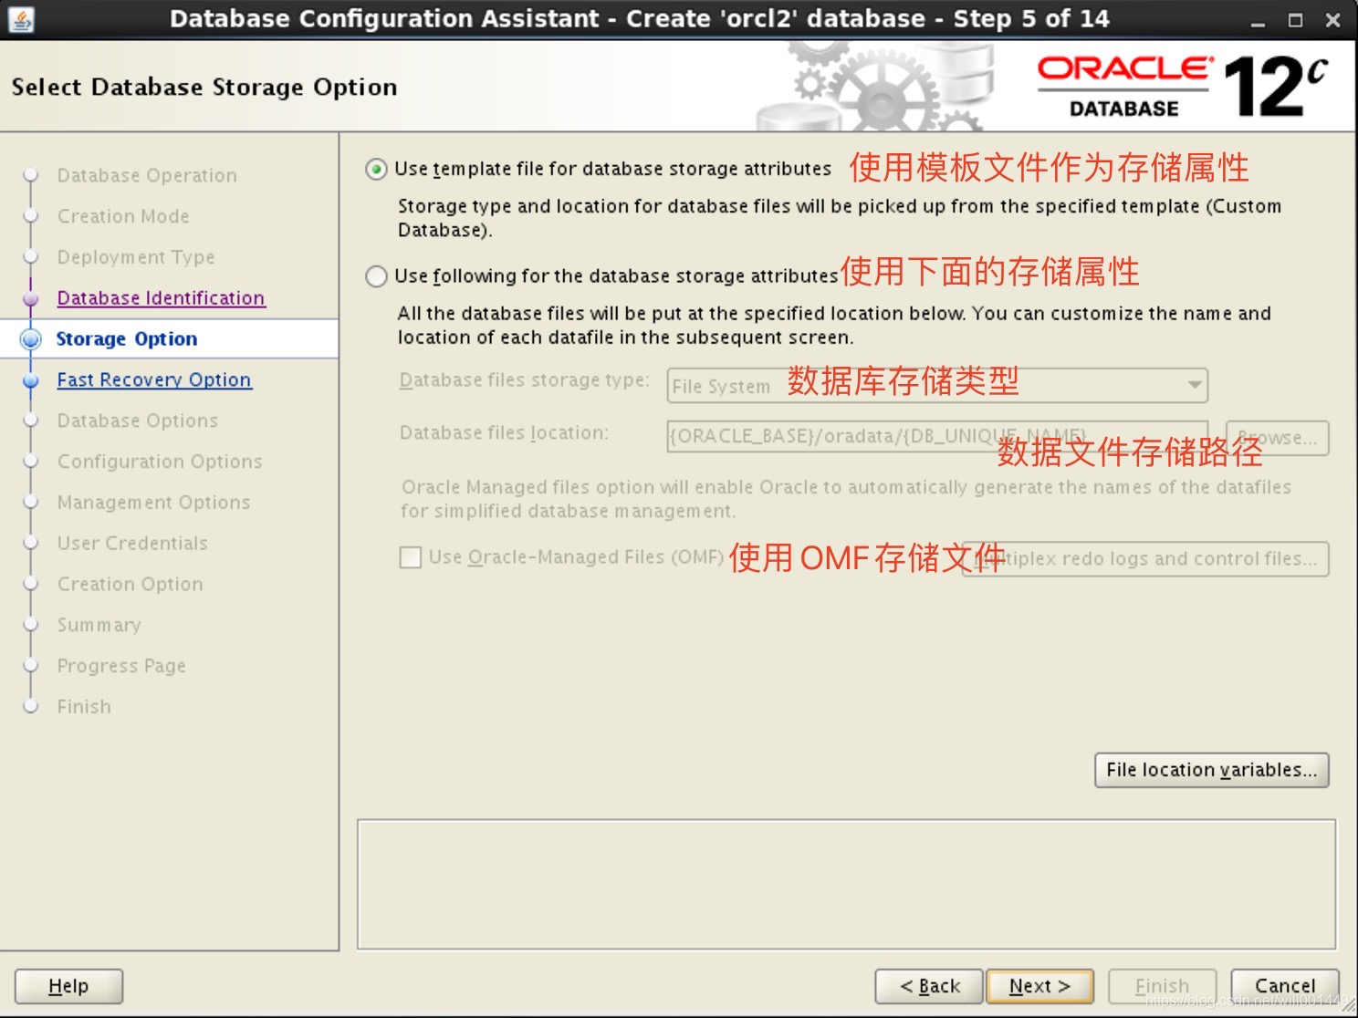Close the Database Configuration Assistant window

tap(1332, 20)
